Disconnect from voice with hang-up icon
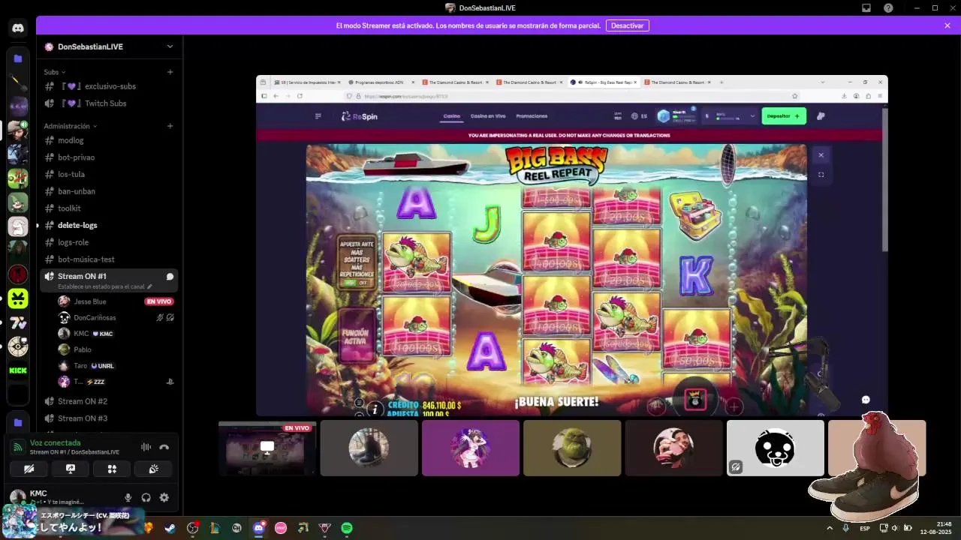Image resolution: width=961 pixels, height=540 pixels. [164, 447]
